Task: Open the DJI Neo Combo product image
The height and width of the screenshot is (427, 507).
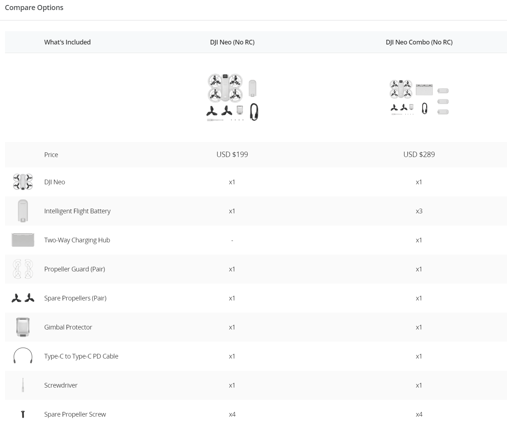Action: point(419,98)
